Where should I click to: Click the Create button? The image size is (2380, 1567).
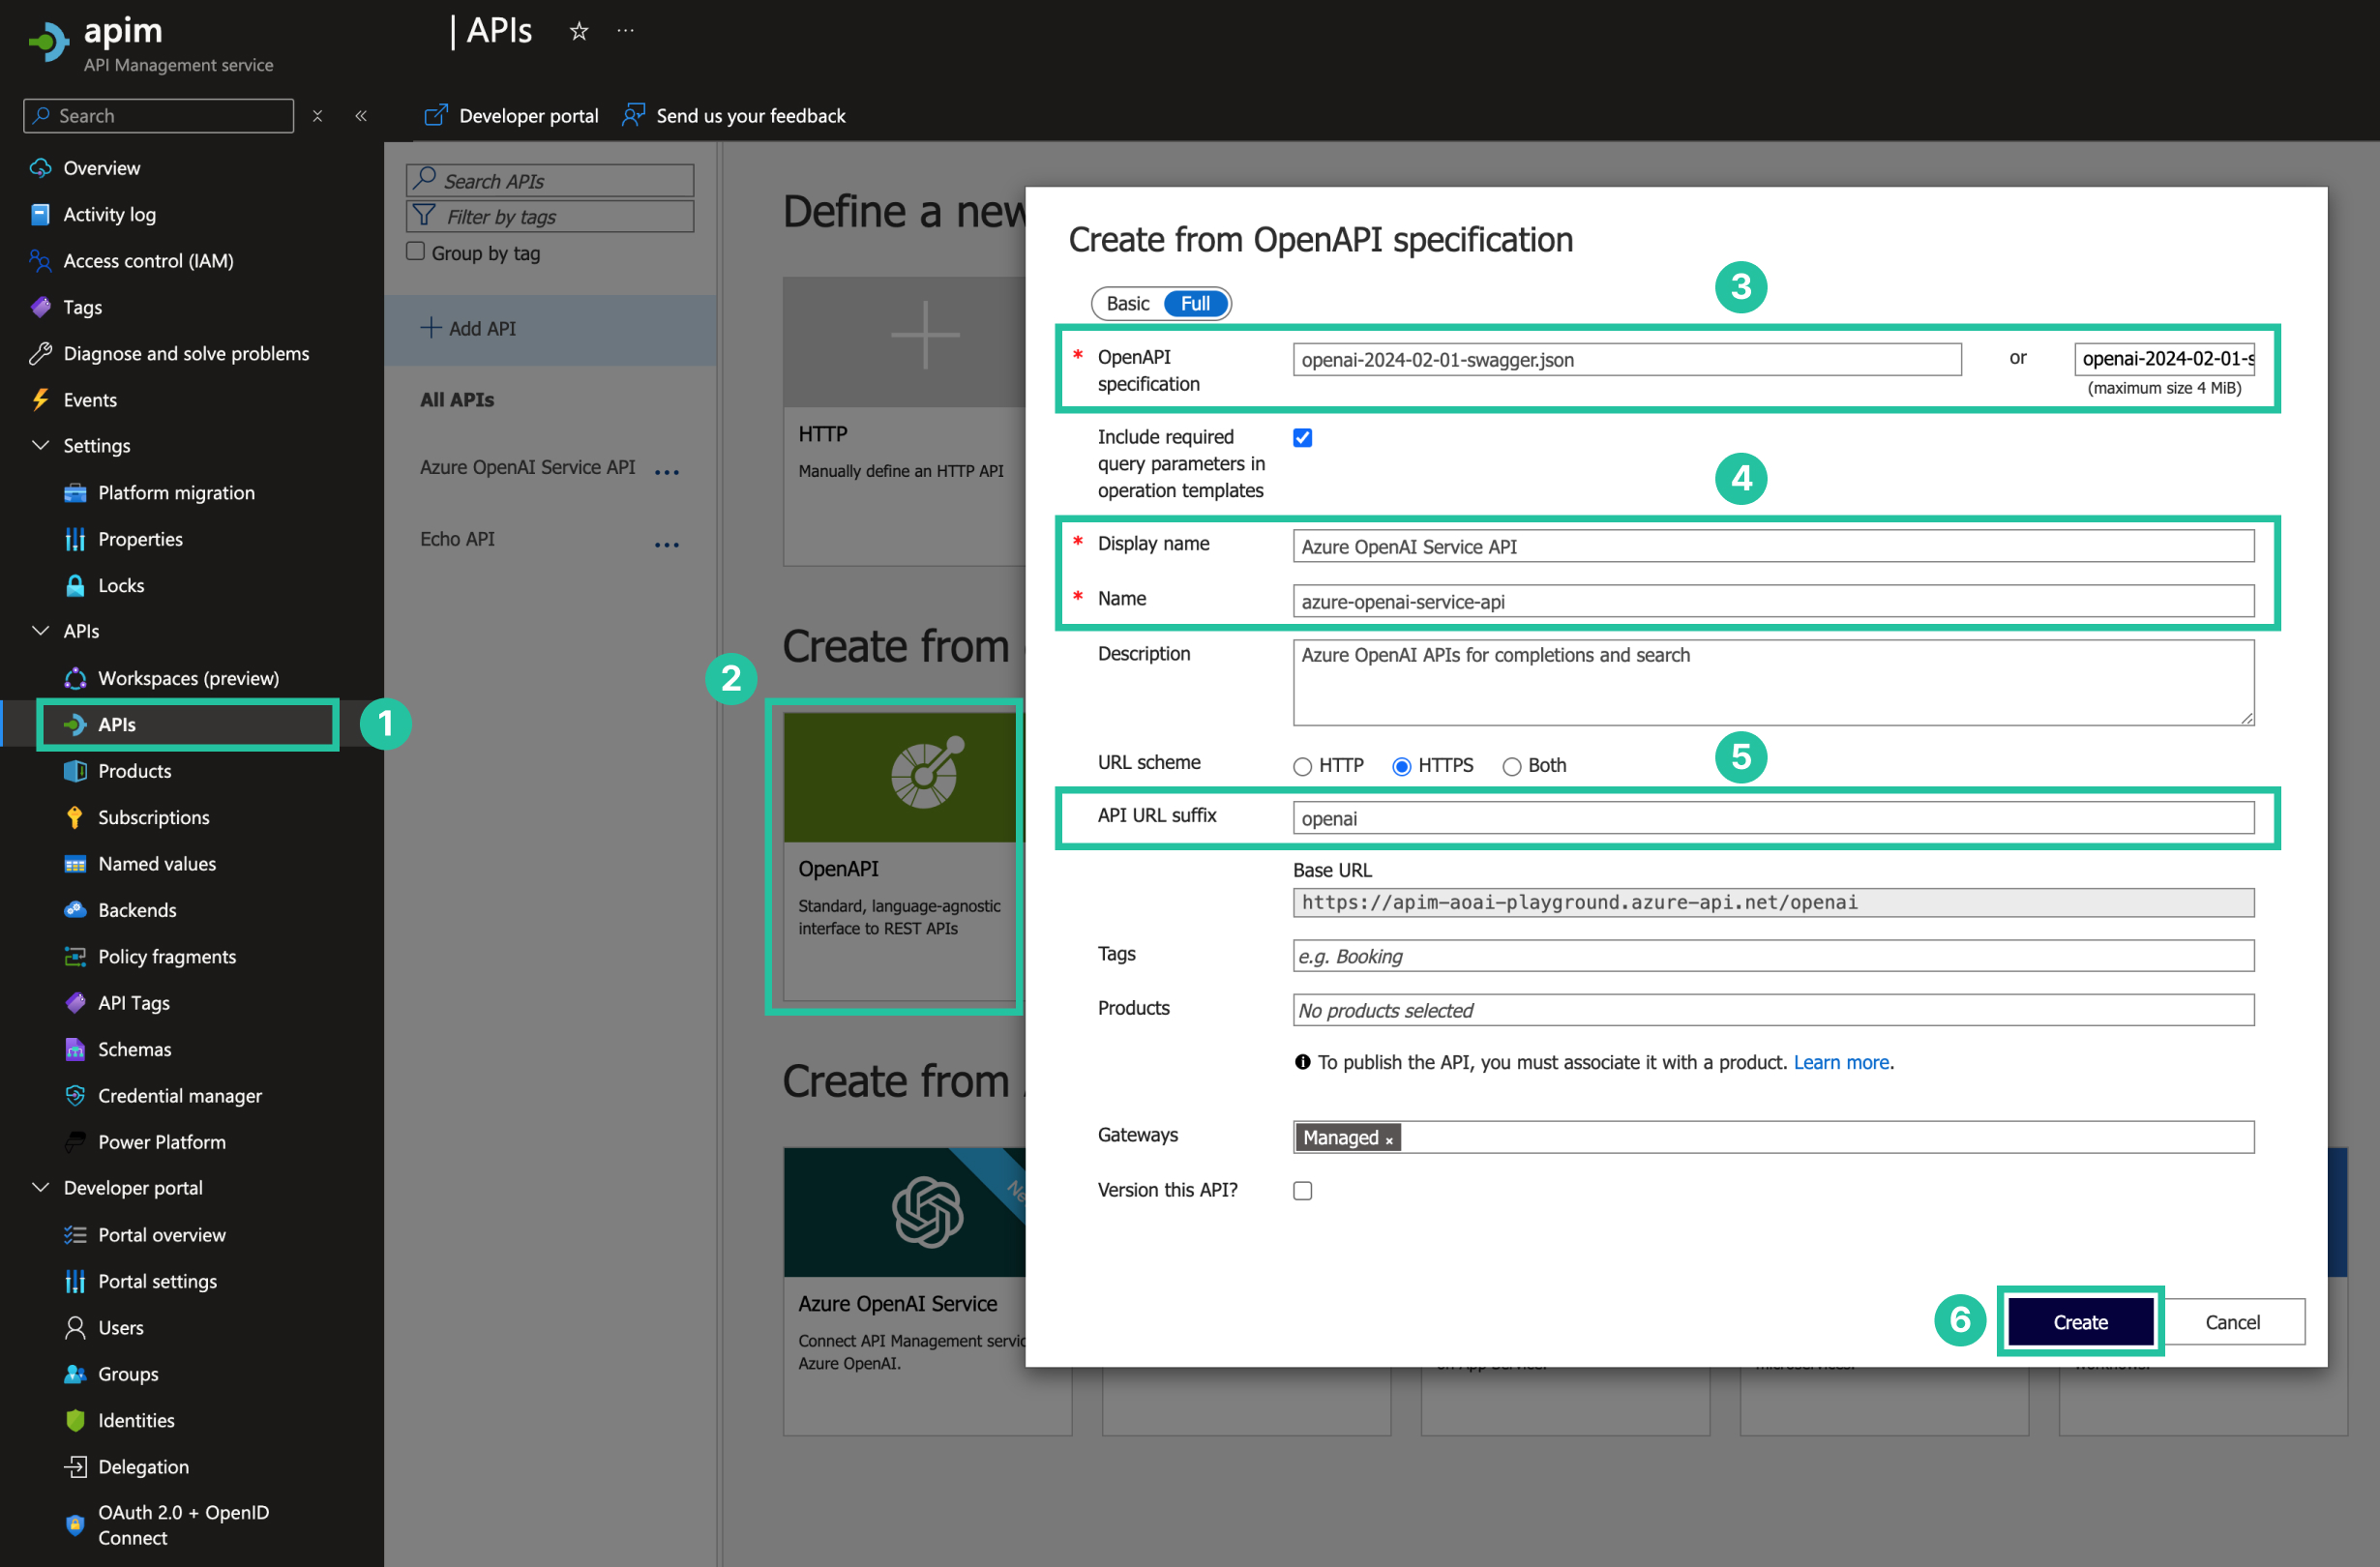[2080, 1322]
